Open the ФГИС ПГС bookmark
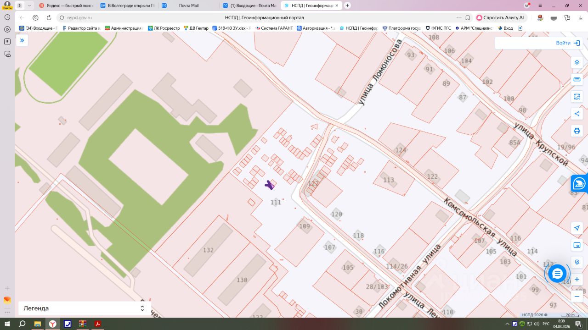The width and height of the screenshot is (588, 330). coord(438,28)
